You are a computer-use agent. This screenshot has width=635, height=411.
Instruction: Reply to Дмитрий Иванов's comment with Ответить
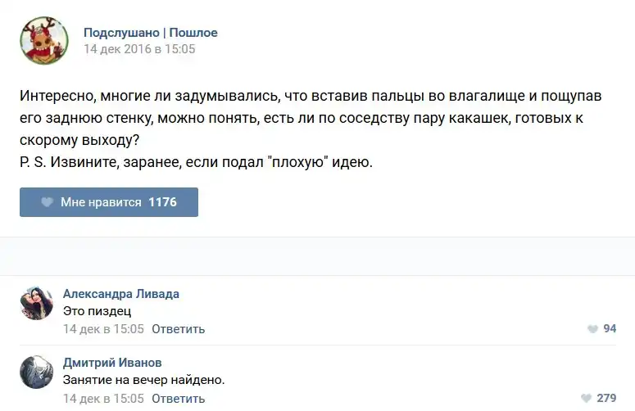click(x=178, y=399)
